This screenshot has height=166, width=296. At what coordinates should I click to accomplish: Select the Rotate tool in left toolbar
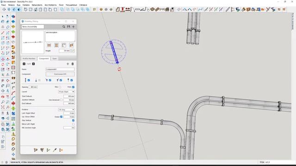point(3,65)
